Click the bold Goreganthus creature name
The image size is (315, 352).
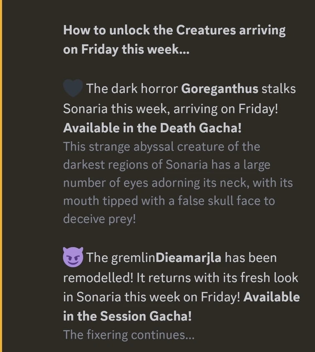click(220, 89)
